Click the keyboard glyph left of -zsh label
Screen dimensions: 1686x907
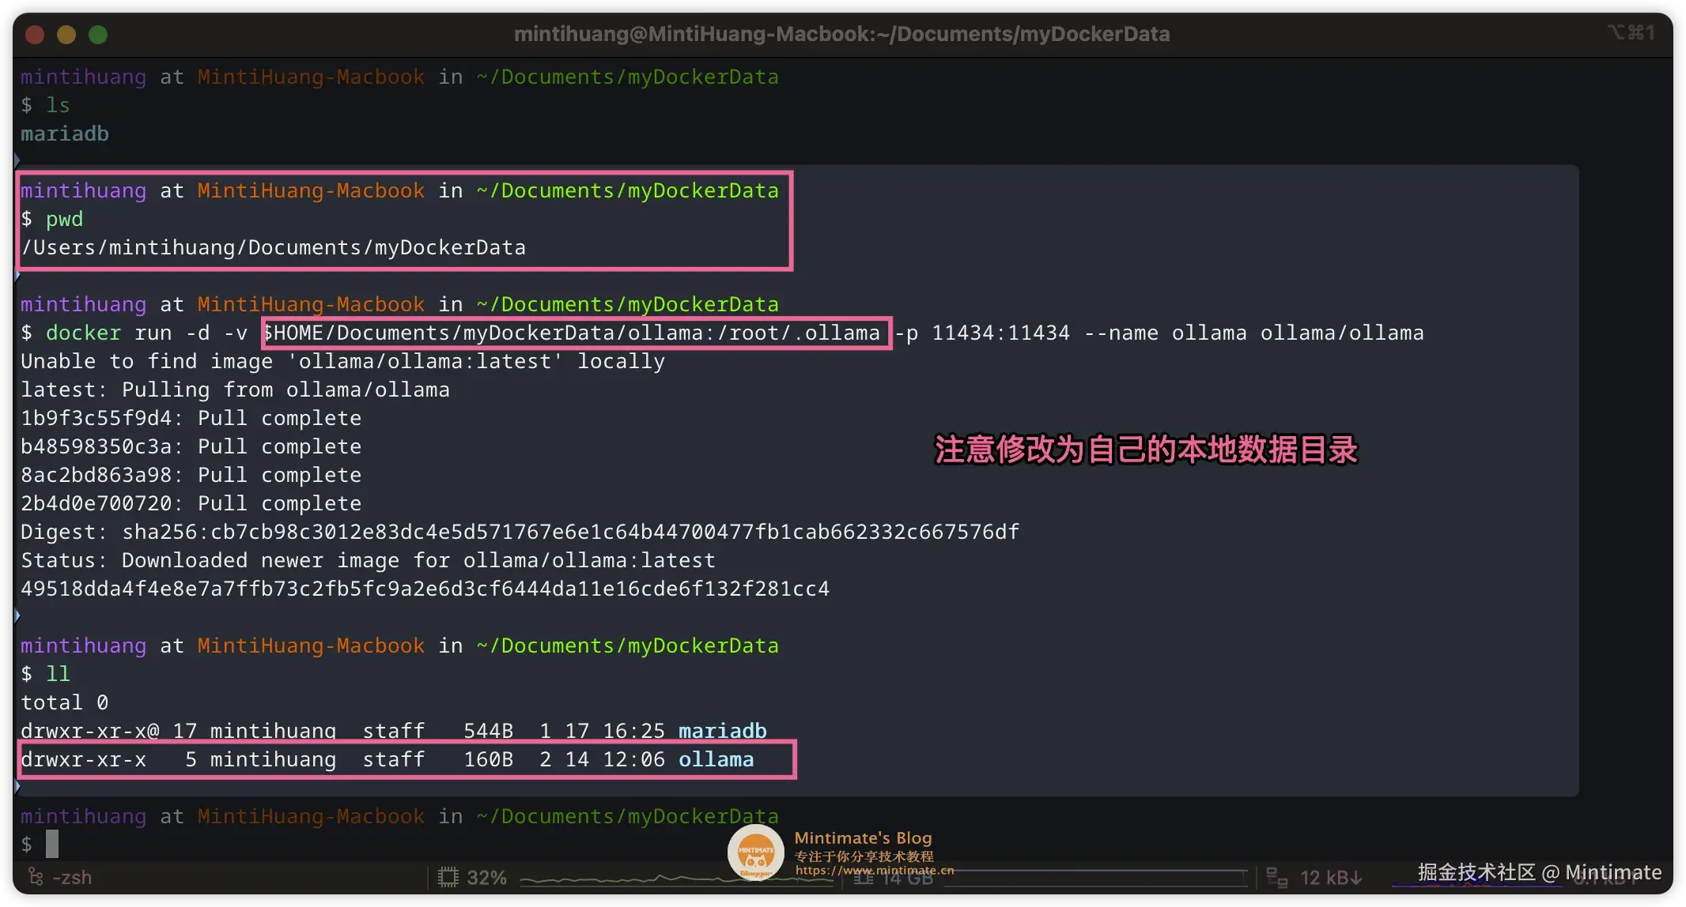coord(36,877)
